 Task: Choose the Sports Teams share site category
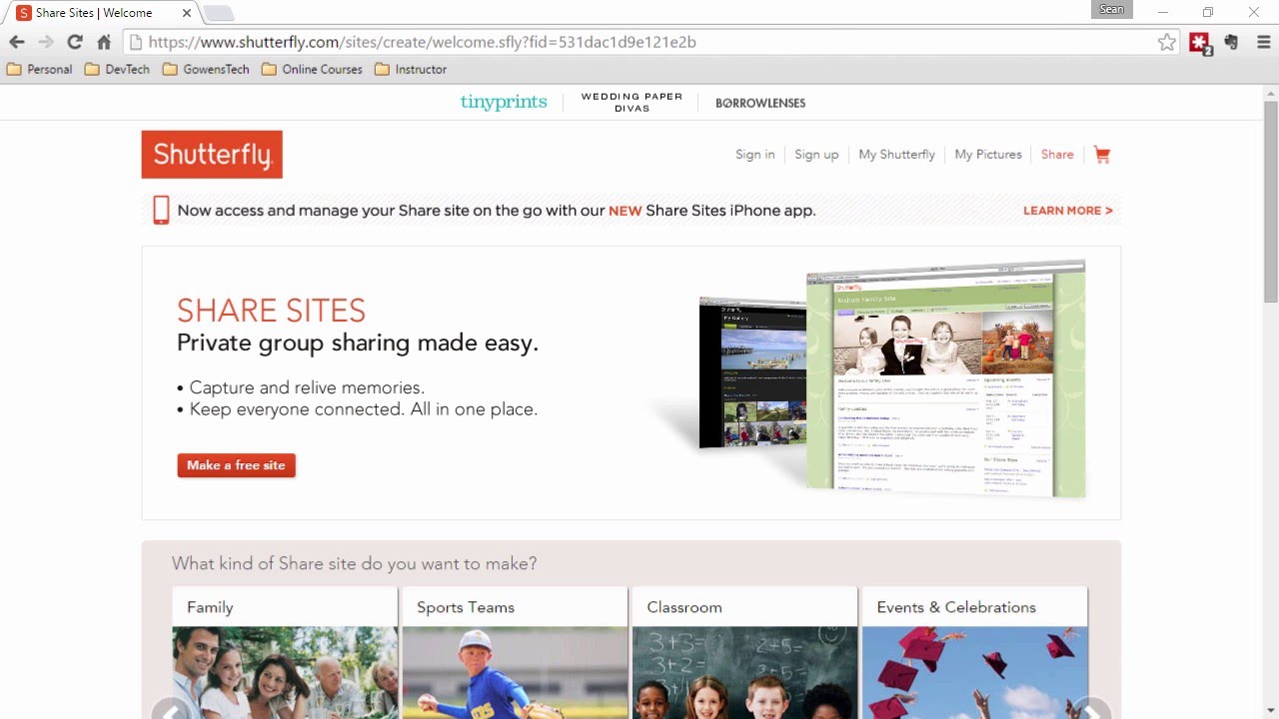coord(515,653)
